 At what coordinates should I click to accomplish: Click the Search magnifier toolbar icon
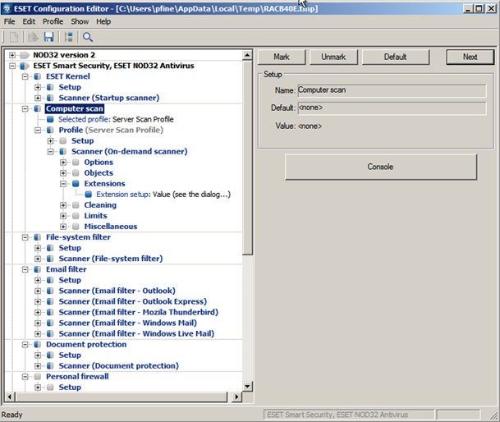88,37
